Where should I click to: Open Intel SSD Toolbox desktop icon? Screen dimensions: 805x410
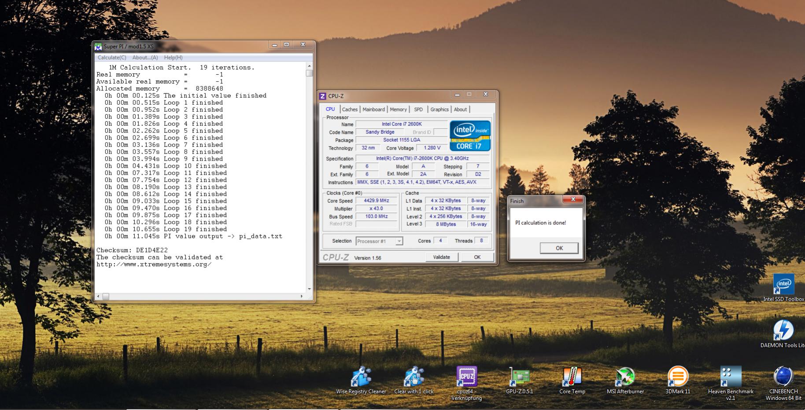(784, 288)
